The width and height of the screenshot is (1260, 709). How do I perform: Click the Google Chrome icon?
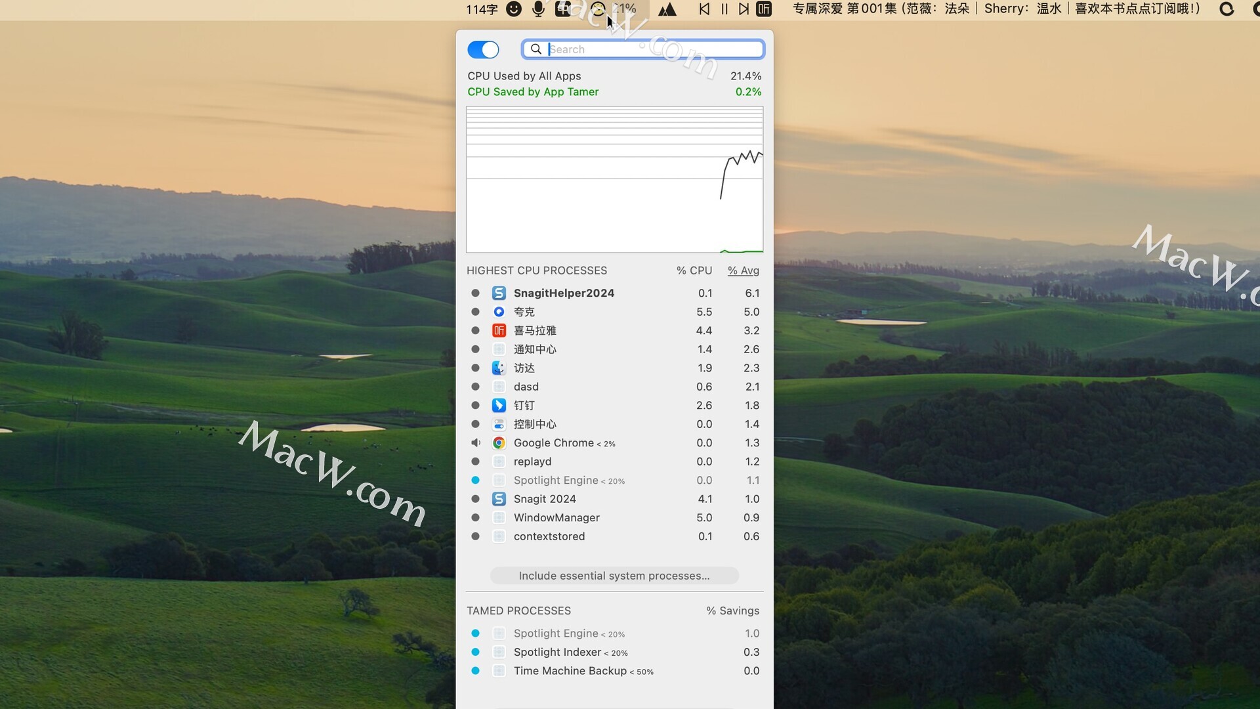coord(499,443)
